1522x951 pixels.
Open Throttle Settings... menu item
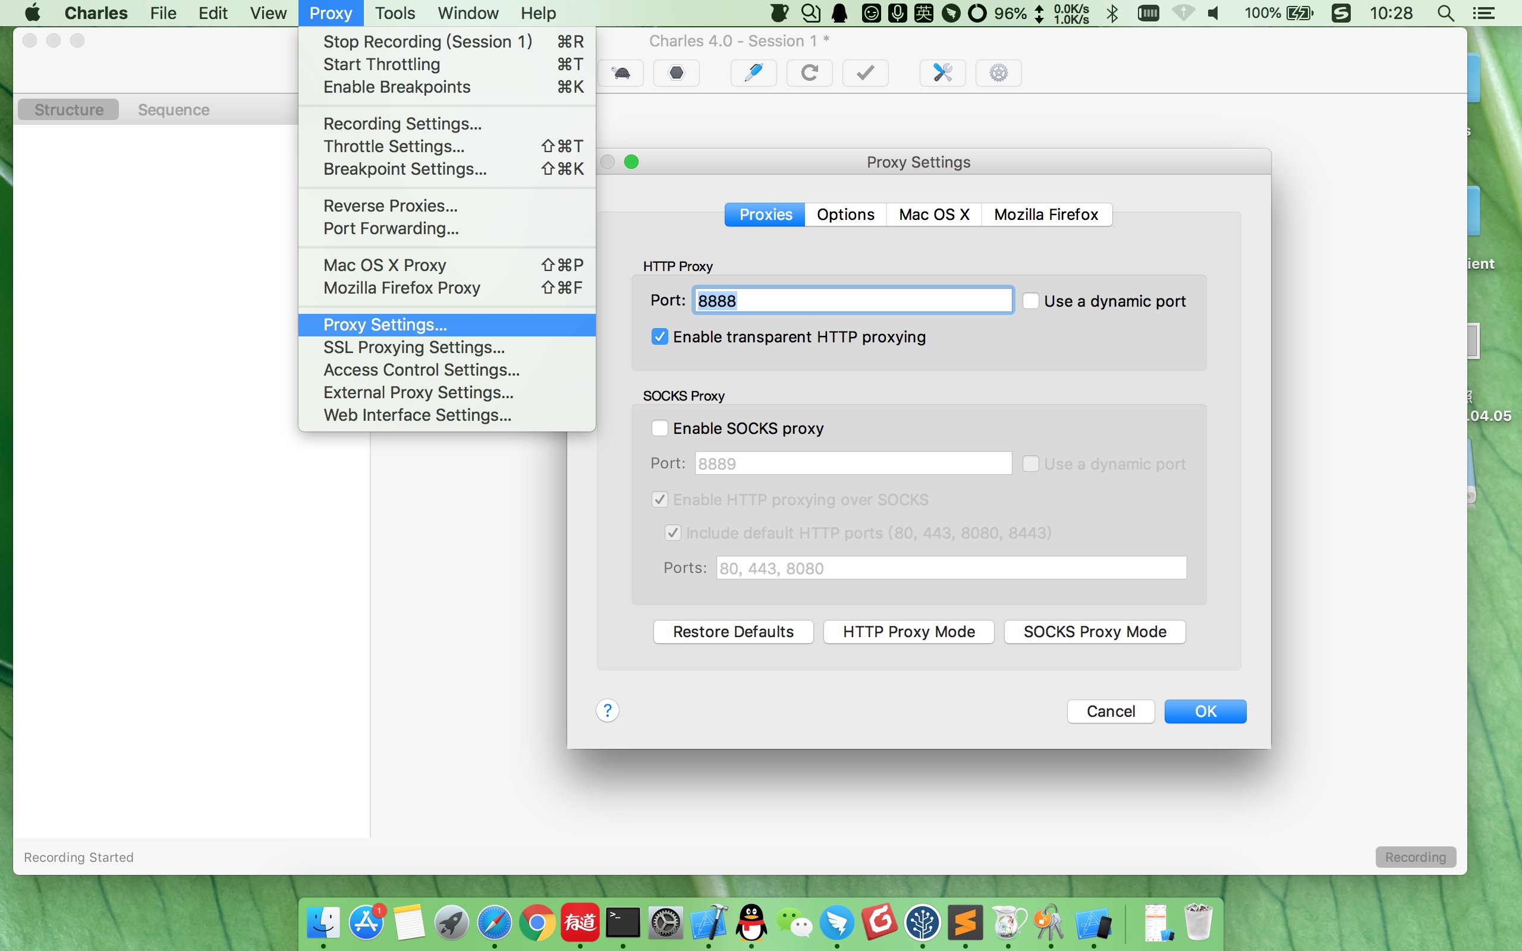[x=446, y=146]
